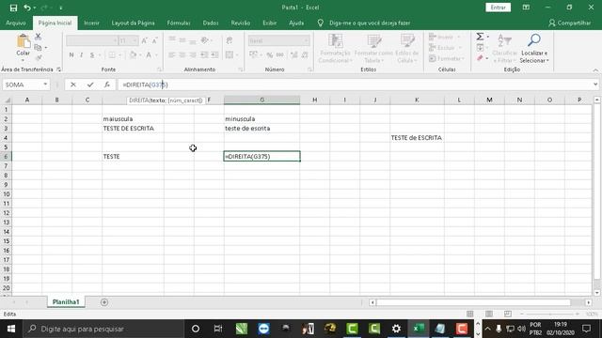Toggle underline formatting S
This screenshot has height=338, width=602.
[92, 55]
